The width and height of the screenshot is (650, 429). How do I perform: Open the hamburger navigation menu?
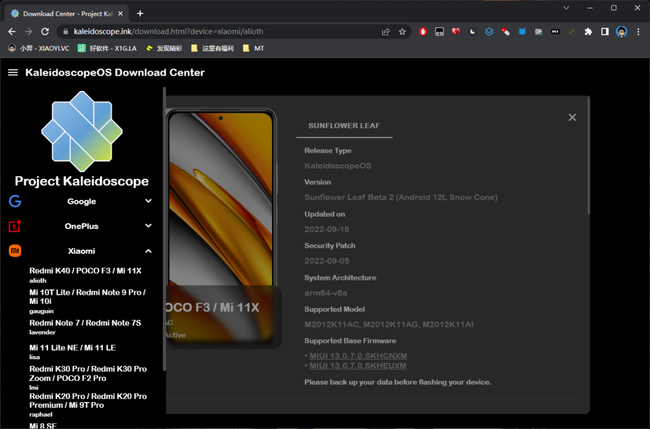(x=13, y=73)
